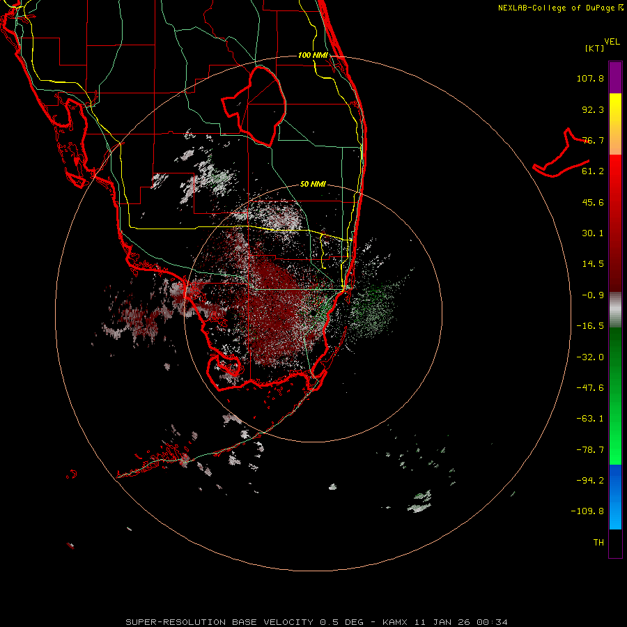Click the Super-Resolution Base Velocity caption text

tap(317, 622)
